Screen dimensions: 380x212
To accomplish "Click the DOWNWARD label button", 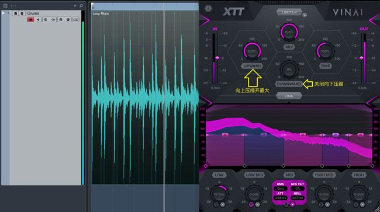I will pyautogui.click(x=289, y=84).
